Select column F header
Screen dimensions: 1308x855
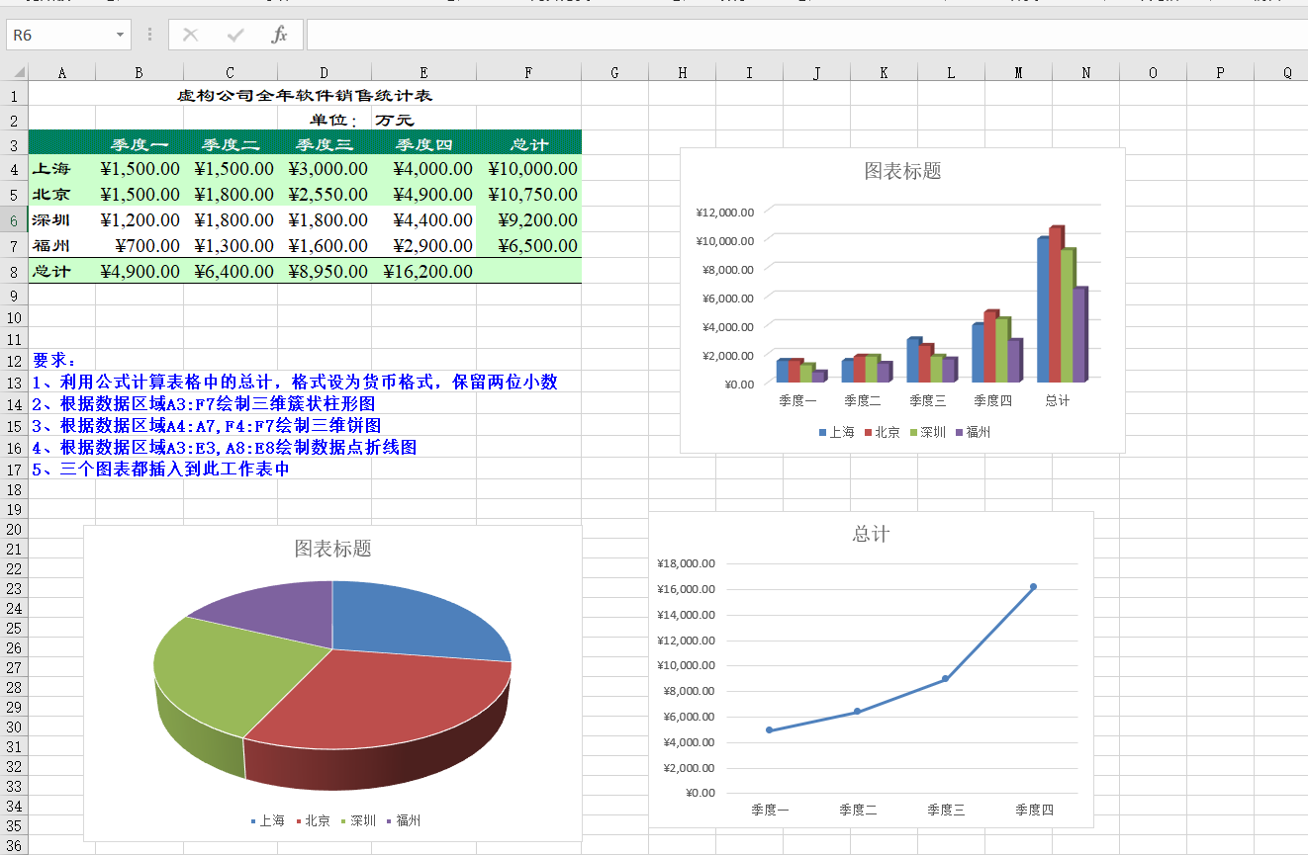pyautogui.click(x=528, y=72)
